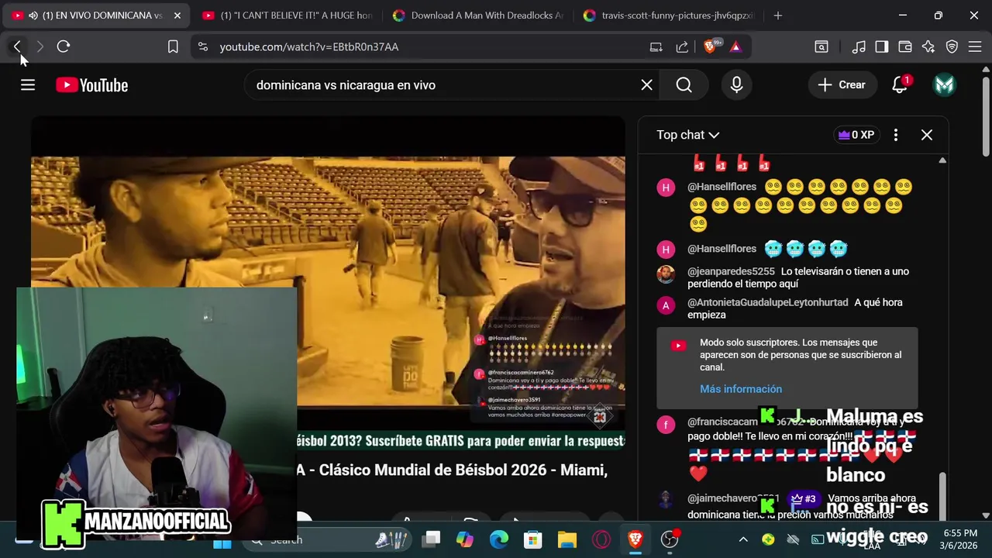
Task: Click the Hansellflores avatar beside cold-face emojis
Action: [666, 249]
